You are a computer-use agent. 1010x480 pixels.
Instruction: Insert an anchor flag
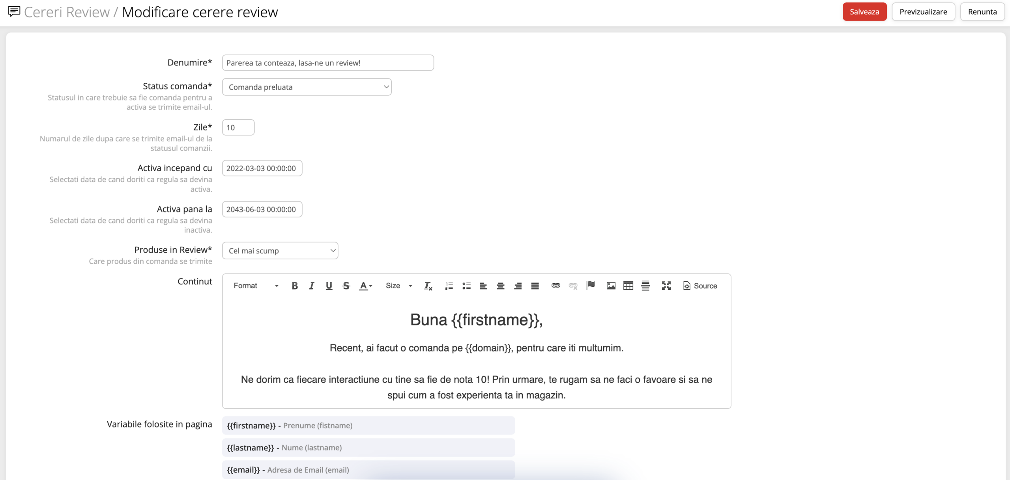(x=590, y=286)
